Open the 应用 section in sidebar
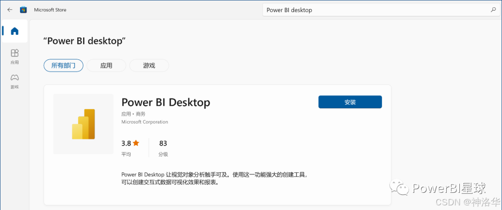 (15, 57)
